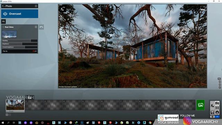
Task: Click the store camera icon above photo slots
Action: [29, 97]
